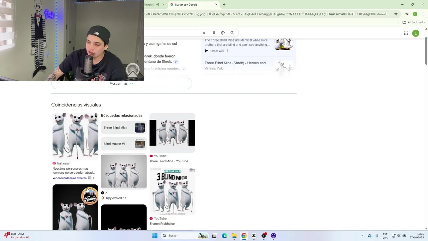Start a voice search with the microphone icon
Image resolution: width=428 pixels, height=241 pixels.
tap(214, 33)
